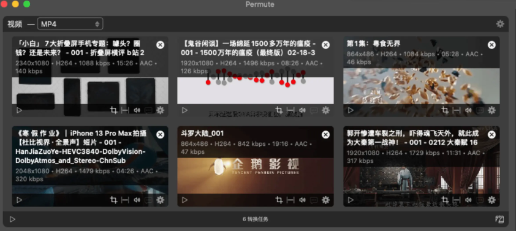516x231 pixels.
Task: Start converting the 鬼谷闲谈 video
Action: [184, 110]
